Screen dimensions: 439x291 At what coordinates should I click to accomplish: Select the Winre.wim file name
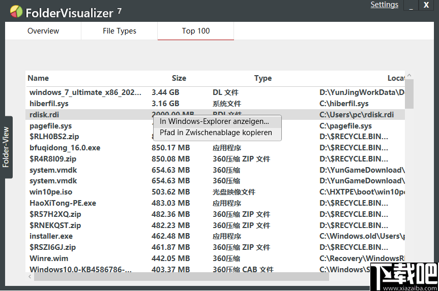click(49, 258)
